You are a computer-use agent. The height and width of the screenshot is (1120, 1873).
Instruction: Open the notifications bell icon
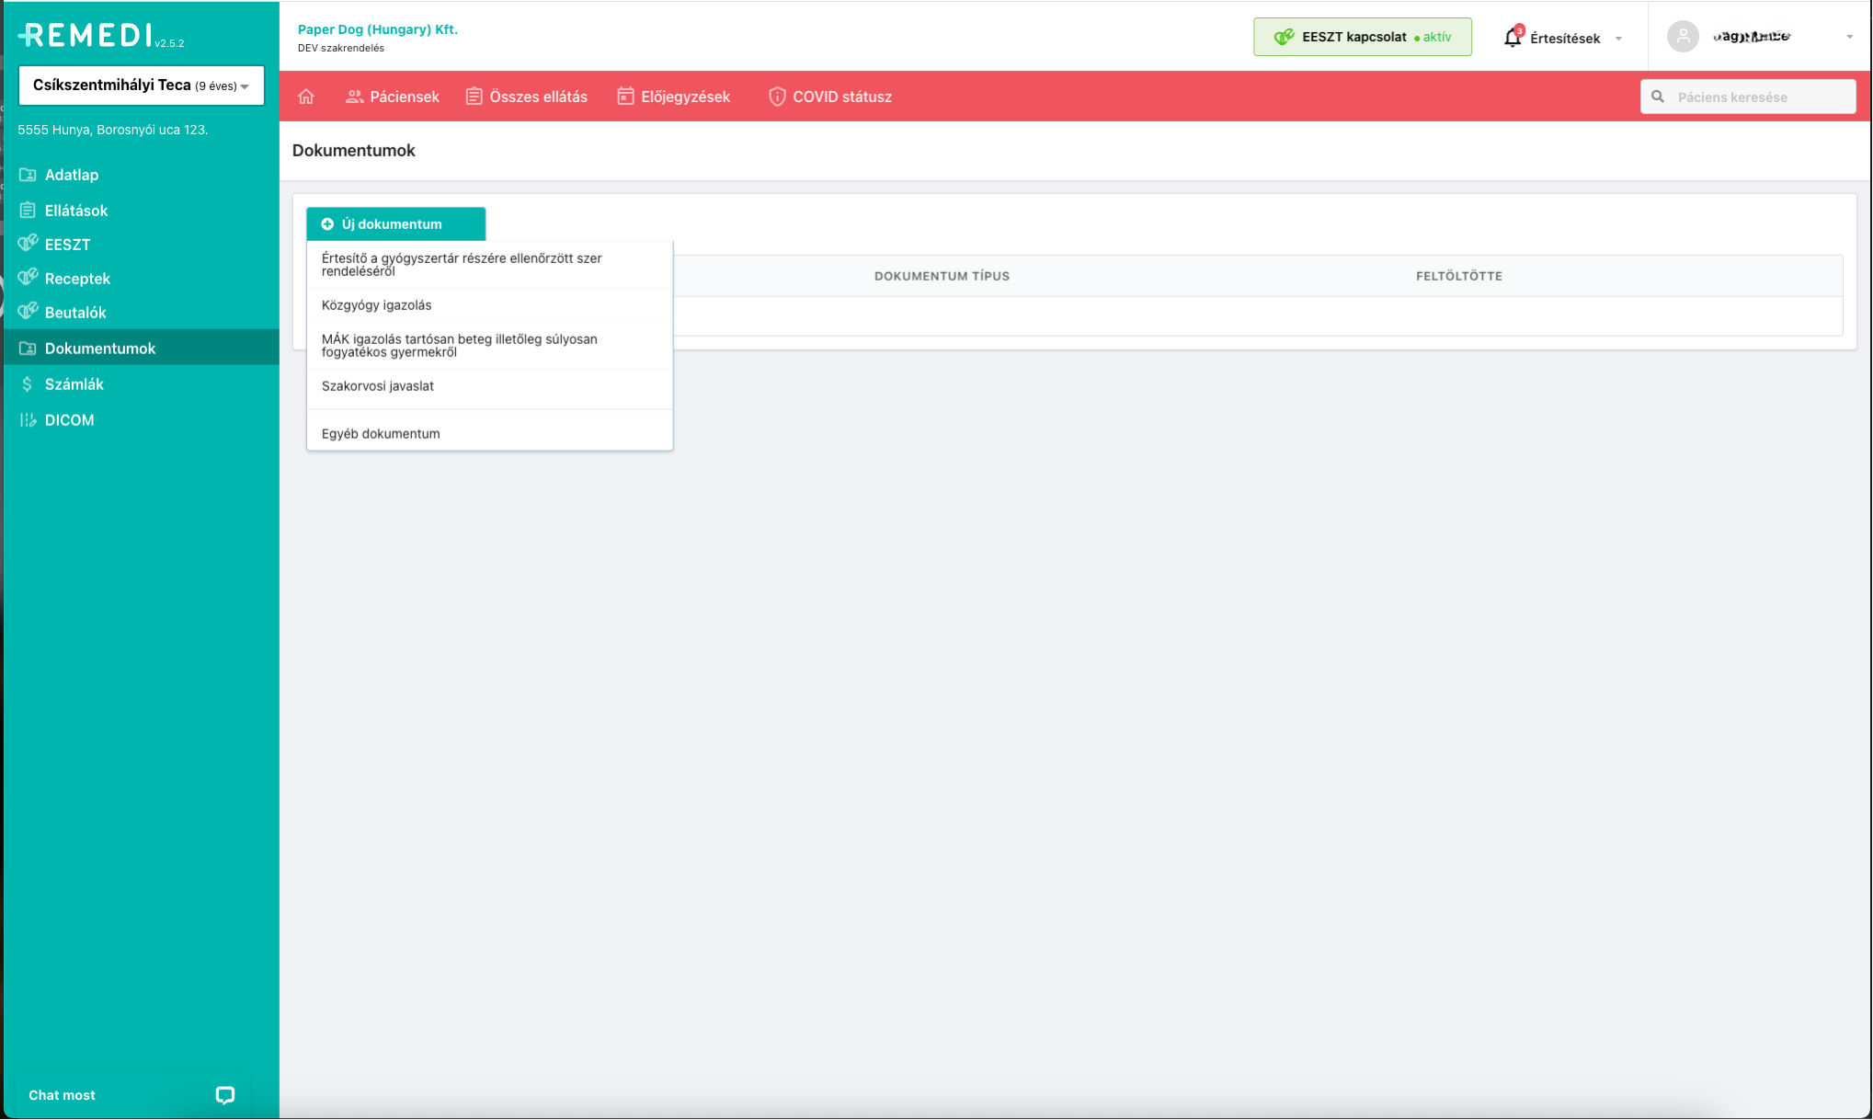coord(1513,38)
